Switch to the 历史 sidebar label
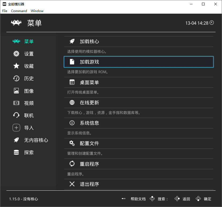 (x=29, y=78)
